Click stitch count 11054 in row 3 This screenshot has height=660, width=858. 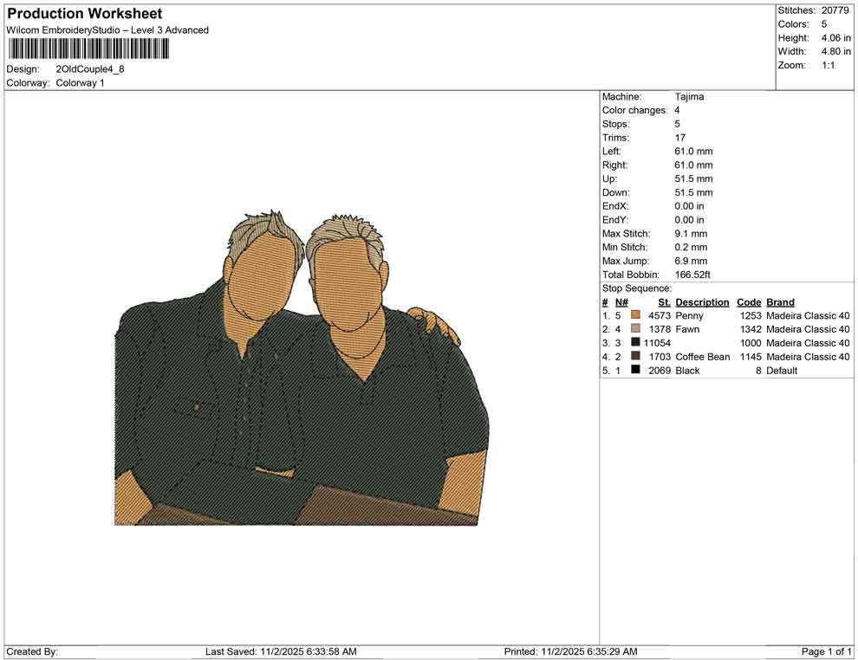point(657,343)
